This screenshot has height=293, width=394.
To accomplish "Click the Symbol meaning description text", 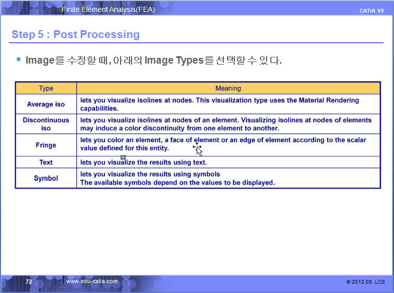I will [177, 178].
